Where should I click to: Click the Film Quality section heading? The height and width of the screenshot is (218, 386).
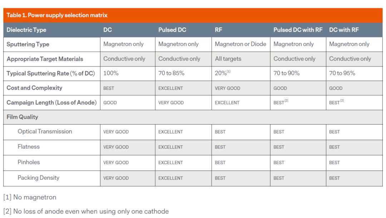pos(22,117)
